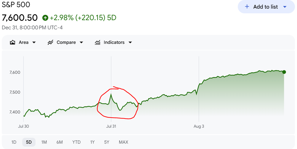
Task: Switch to the 1M range
Action: [x=44, y=142]
